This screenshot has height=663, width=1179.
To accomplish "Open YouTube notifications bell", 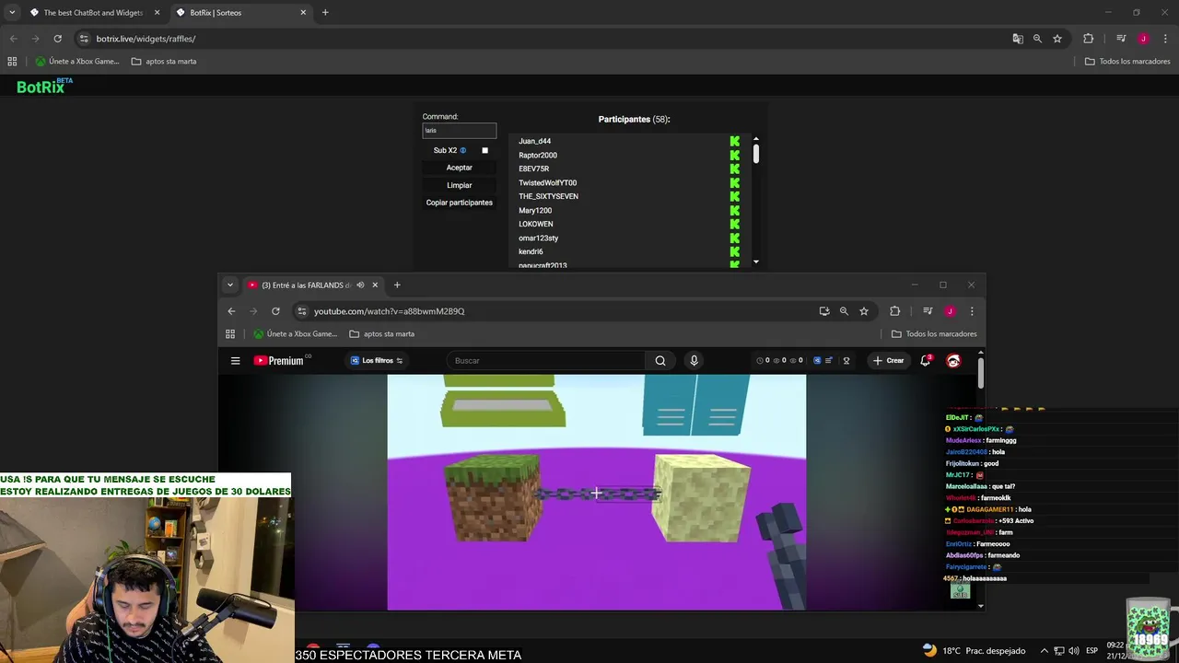I will click(x=926, y=361).
